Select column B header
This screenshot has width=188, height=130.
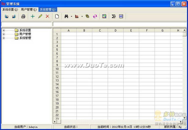point(84,30)
